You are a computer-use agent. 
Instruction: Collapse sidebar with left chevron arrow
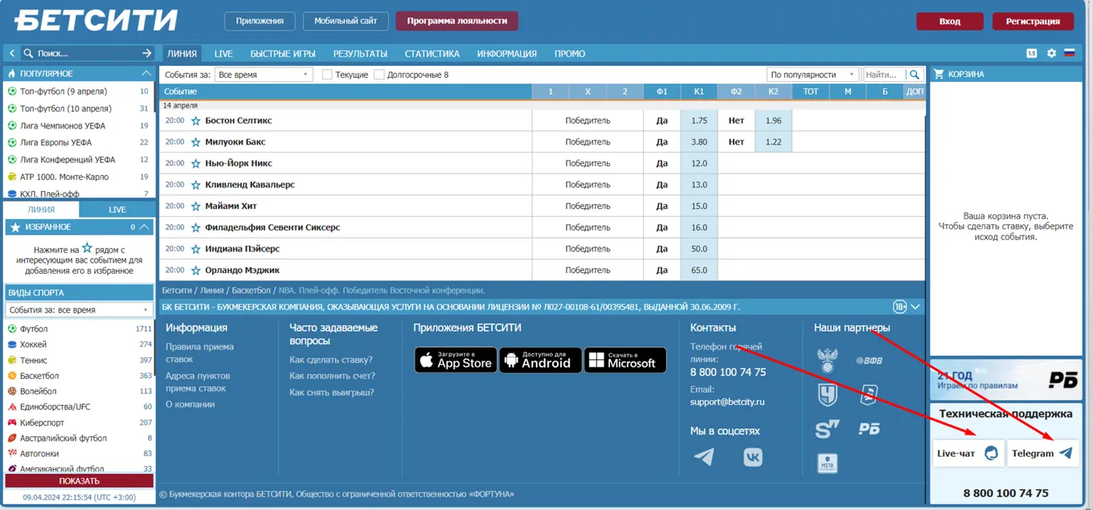pyautogui.click(x=12, y=53)
